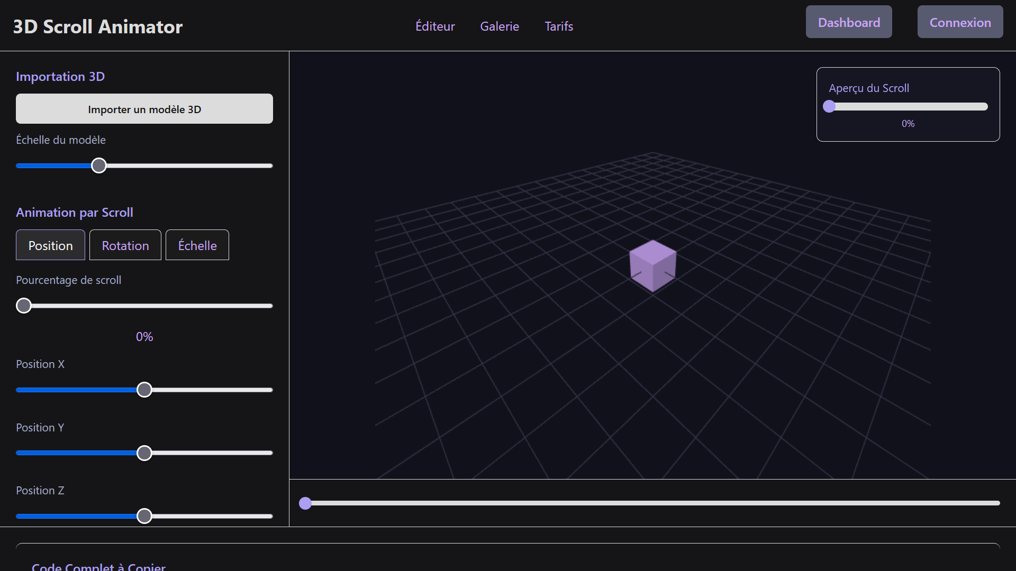Screen dimensions: 1016x571
Task: Adjust the Échelle du modèle slider
Action: click(98, 165)
